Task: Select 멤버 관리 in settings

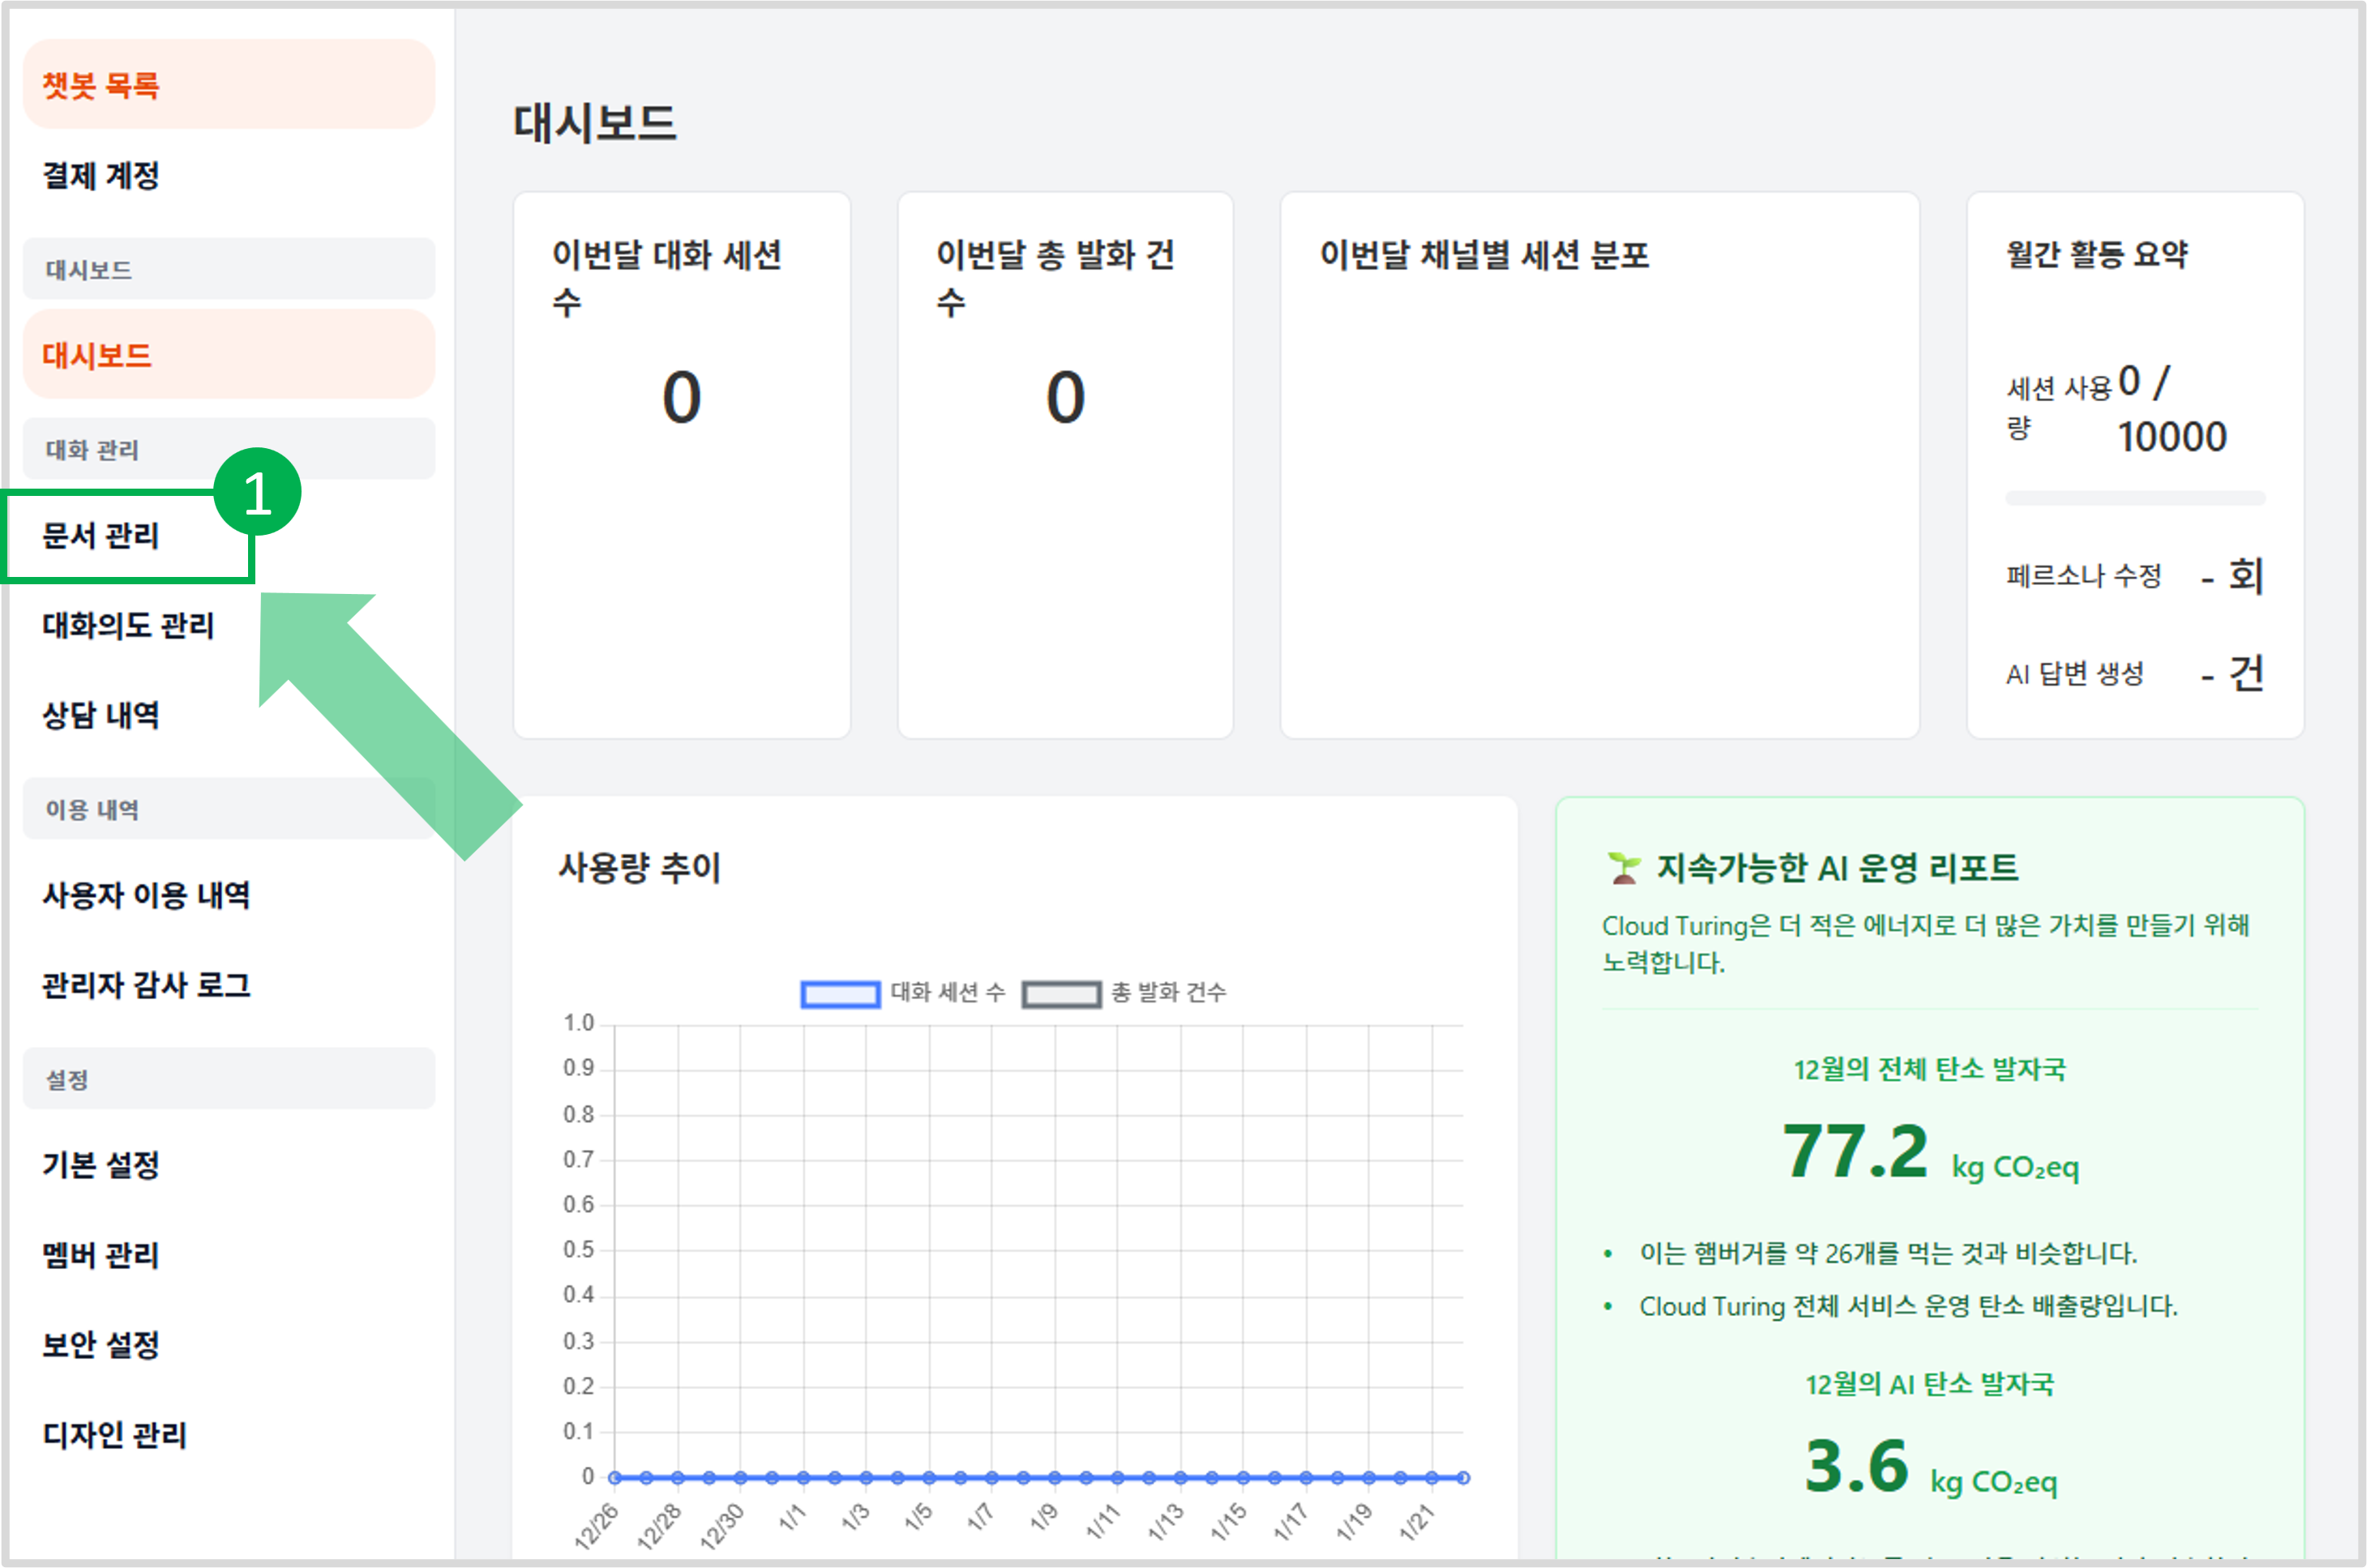Action: (100, 1255)
